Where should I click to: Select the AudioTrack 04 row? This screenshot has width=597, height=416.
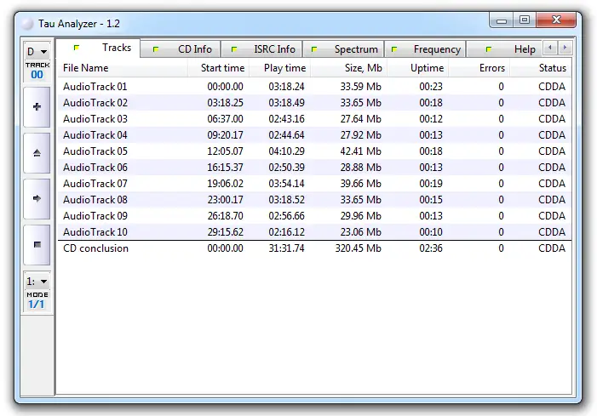click(x=314, y=135)
